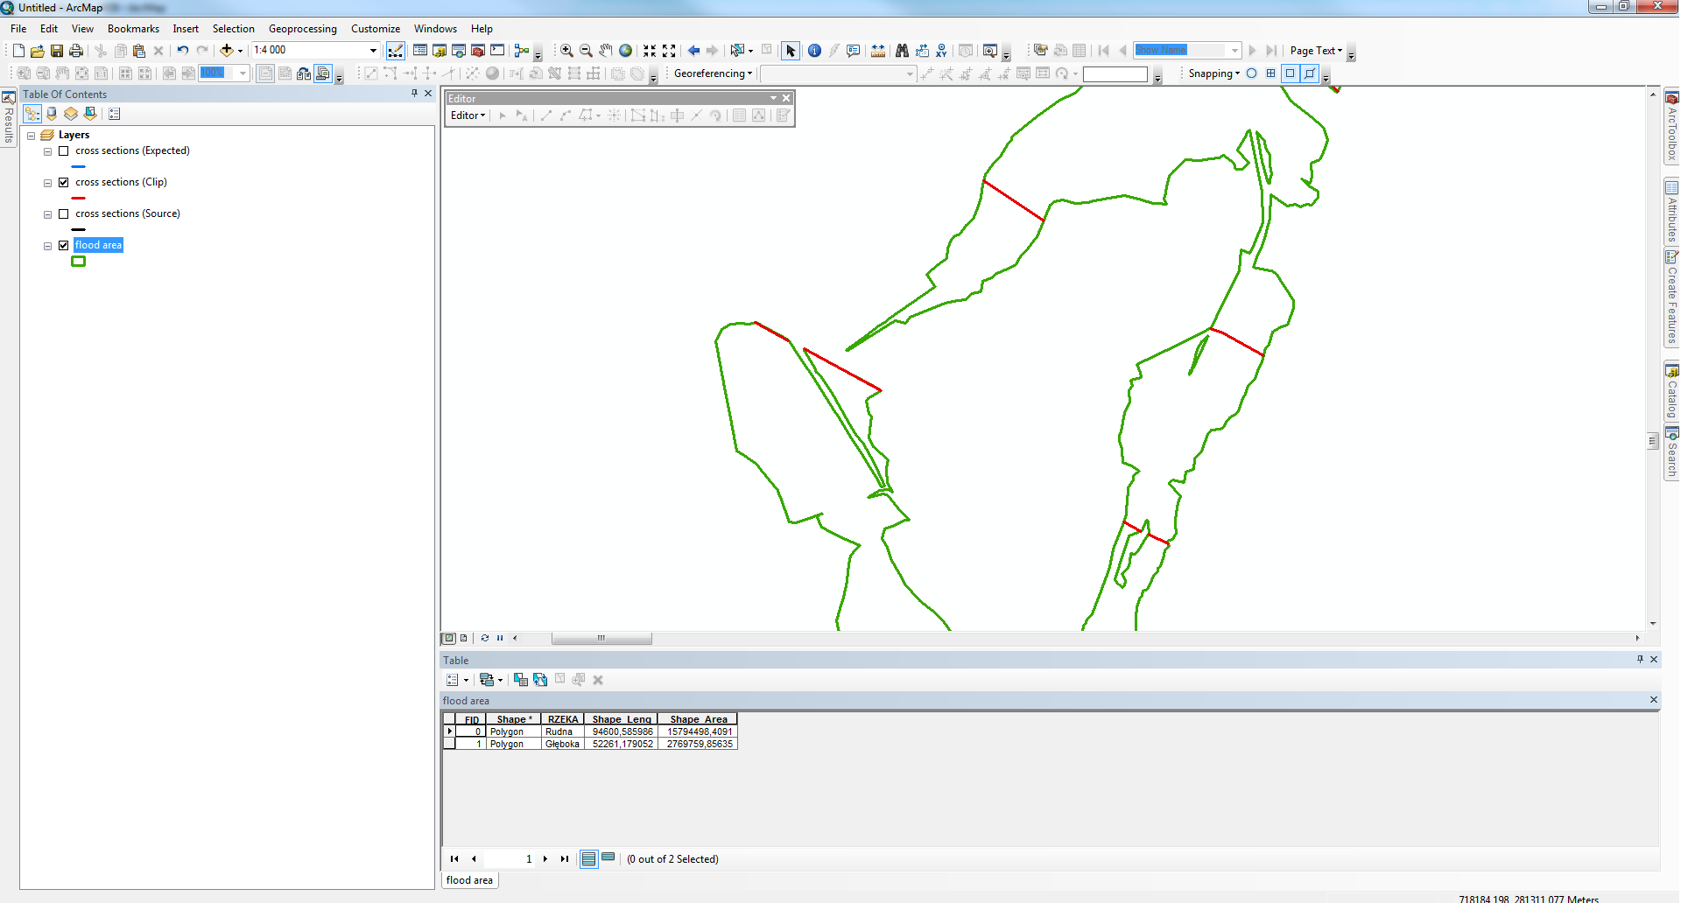Go back to previous extent
The width and height of the screenshot is (1681, 903).
click(693, 51)
